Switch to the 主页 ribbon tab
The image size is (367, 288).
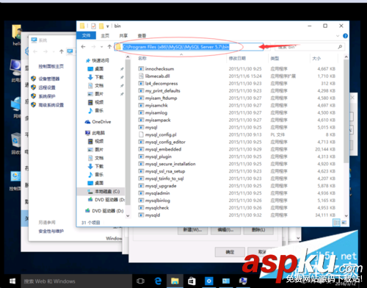point(105,36)
